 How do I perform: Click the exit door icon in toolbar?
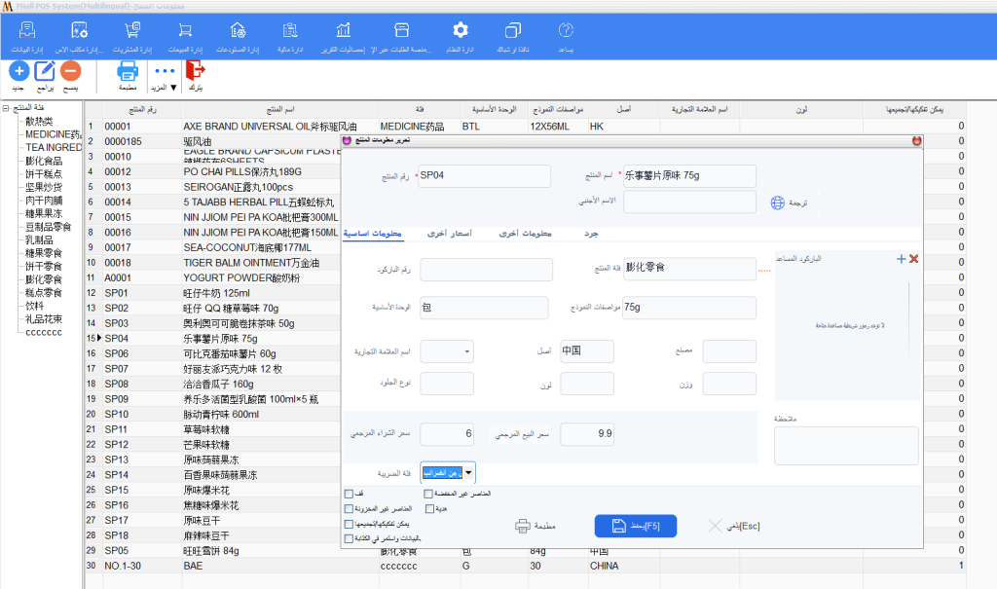[x=195, y=71]
